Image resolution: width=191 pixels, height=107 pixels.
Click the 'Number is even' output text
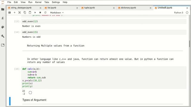31,26
